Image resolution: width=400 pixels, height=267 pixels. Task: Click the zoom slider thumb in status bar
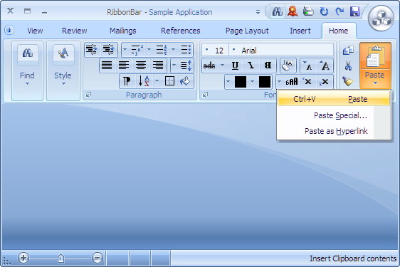(x=60, y=258)
